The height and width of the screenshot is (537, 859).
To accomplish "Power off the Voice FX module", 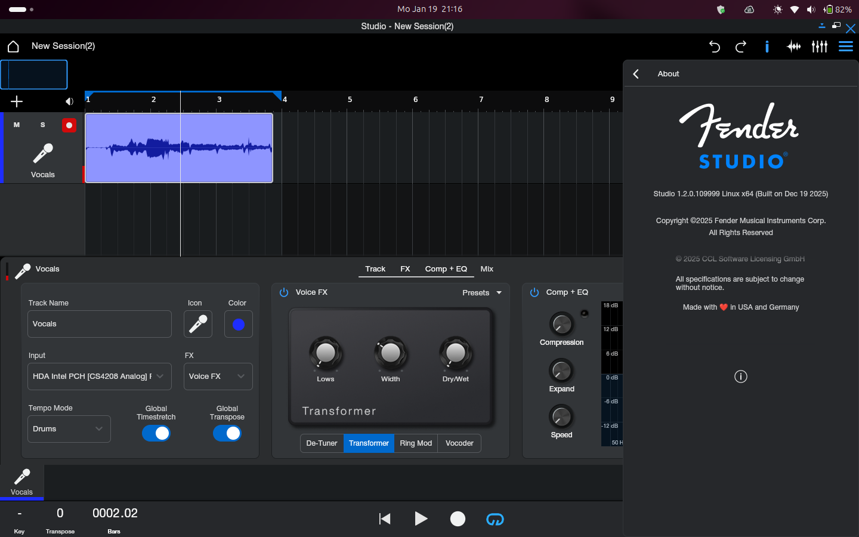I will (x=284, y=292).
